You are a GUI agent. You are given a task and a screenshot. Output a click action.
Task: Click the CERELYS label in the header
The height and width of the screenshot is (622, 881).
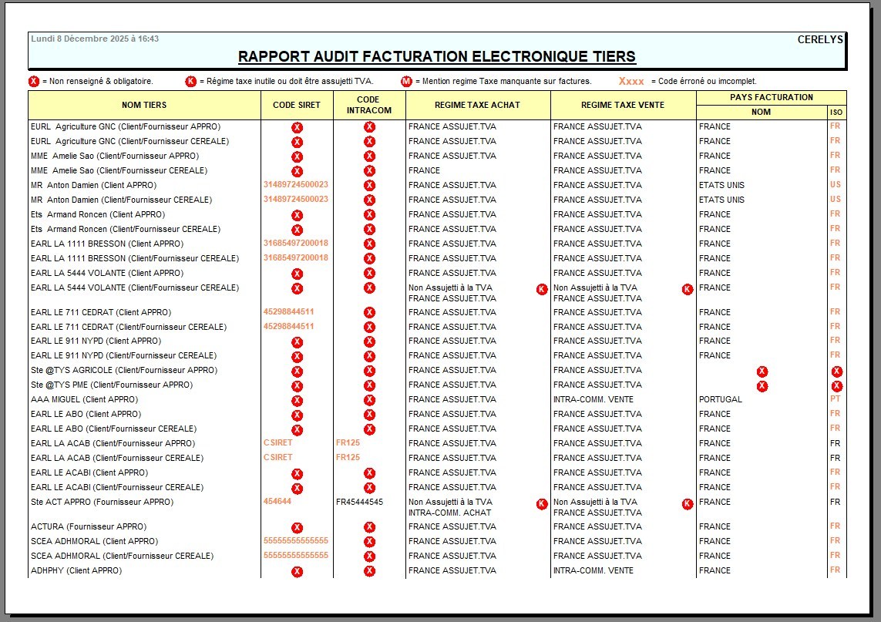820,40
